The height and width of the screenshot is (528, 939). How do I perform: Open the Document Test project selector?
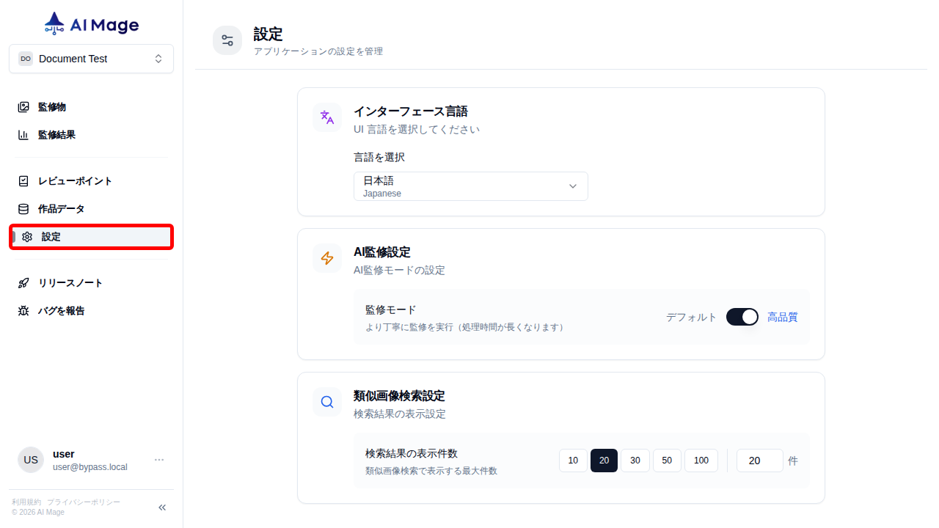pyautogui.click(x=91, y=58)
